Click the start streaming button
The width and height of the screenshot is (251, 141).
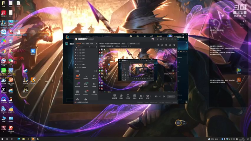click(171, 97)
